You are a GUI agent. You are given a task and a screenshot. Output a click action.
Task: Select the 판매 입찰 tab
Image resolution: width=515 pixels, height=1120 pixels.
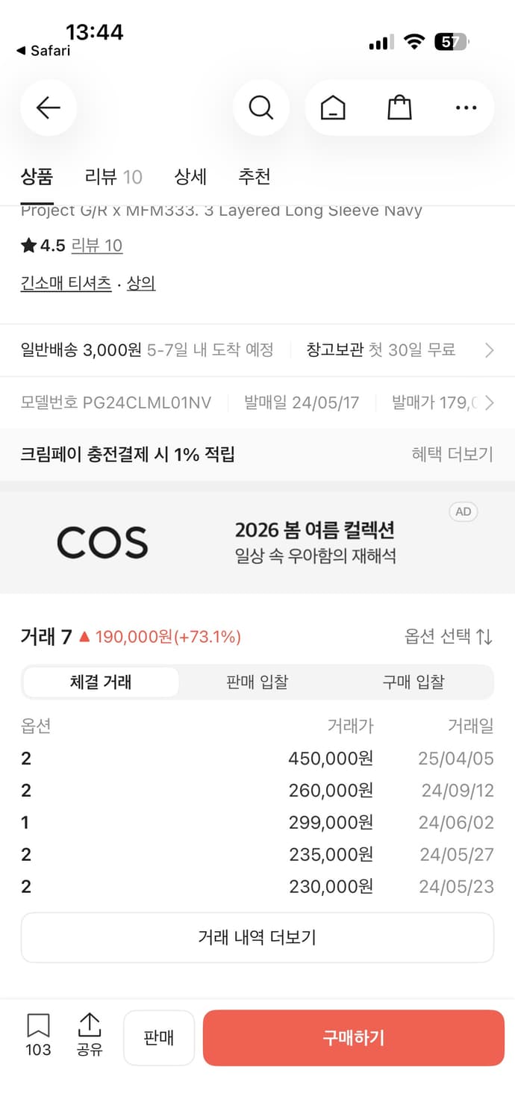[x=257, y=682]
